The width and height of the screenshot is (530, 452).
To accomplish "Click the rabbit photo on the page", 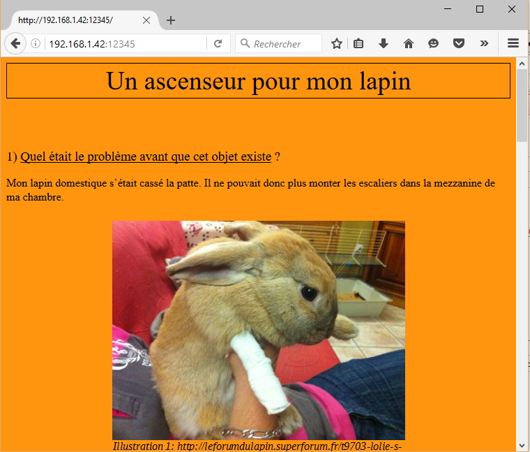I will 258,330.
